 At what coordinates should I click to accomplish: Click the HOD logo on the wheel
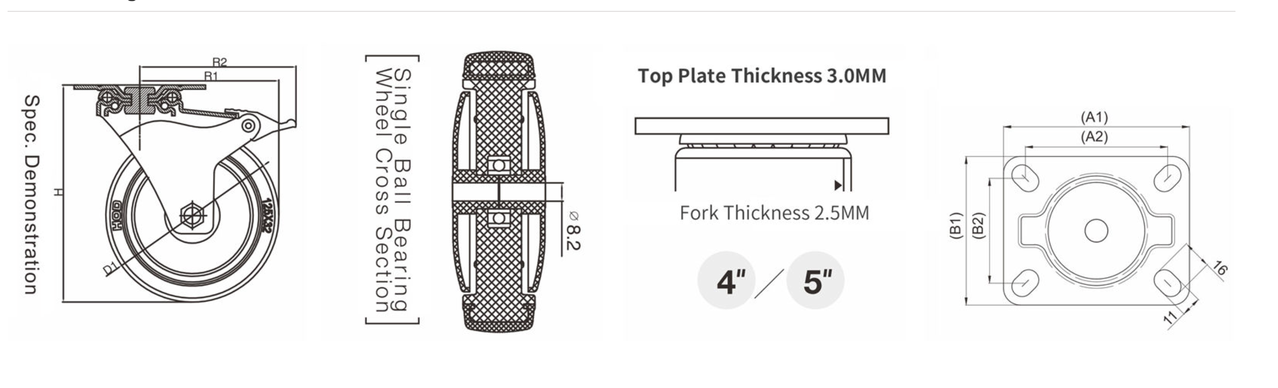[117, 216]
